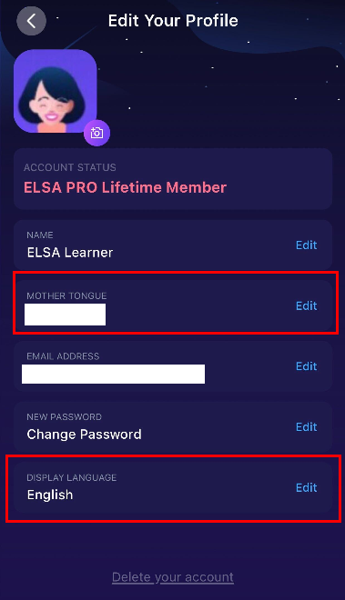This screenshot has width=345, height=600.
Task: Open the profile avatar picture
Action: tap(55, 91)
